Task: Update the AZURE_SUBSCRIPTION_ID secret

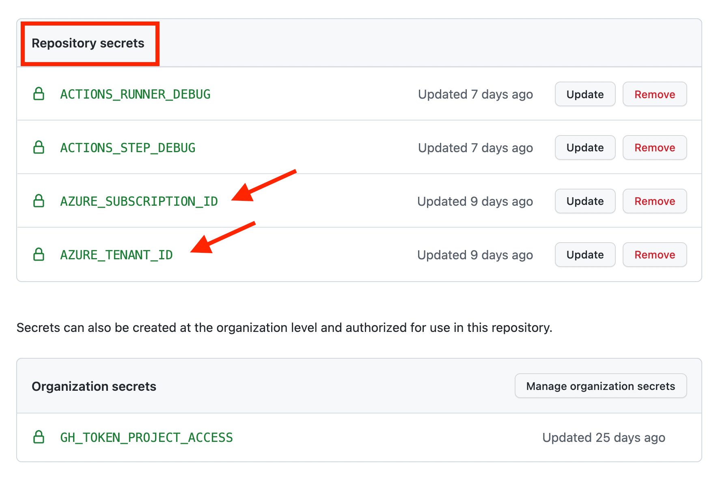Action: pos(584,201)
